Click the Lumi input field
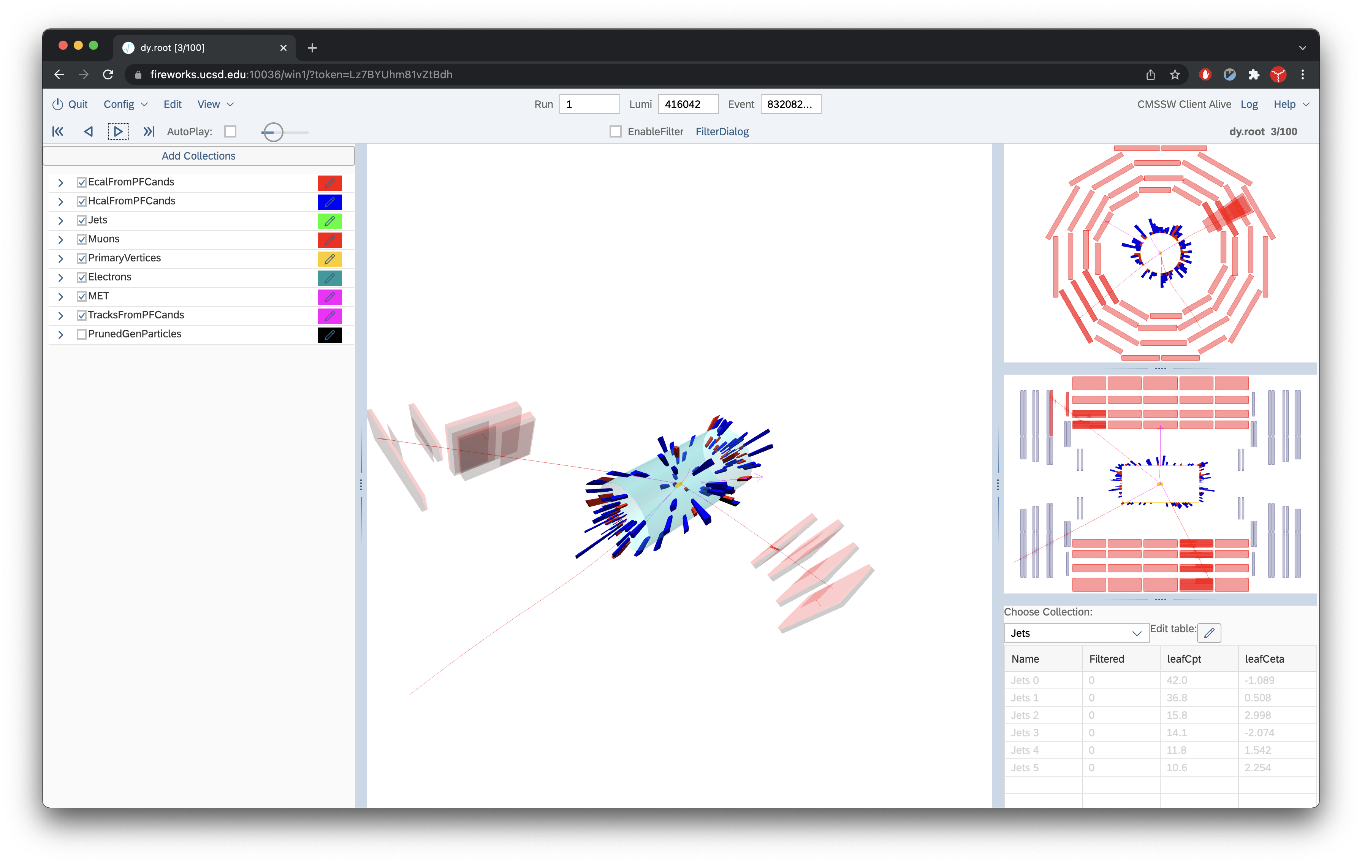1362x864 pixels. point(688,104)
